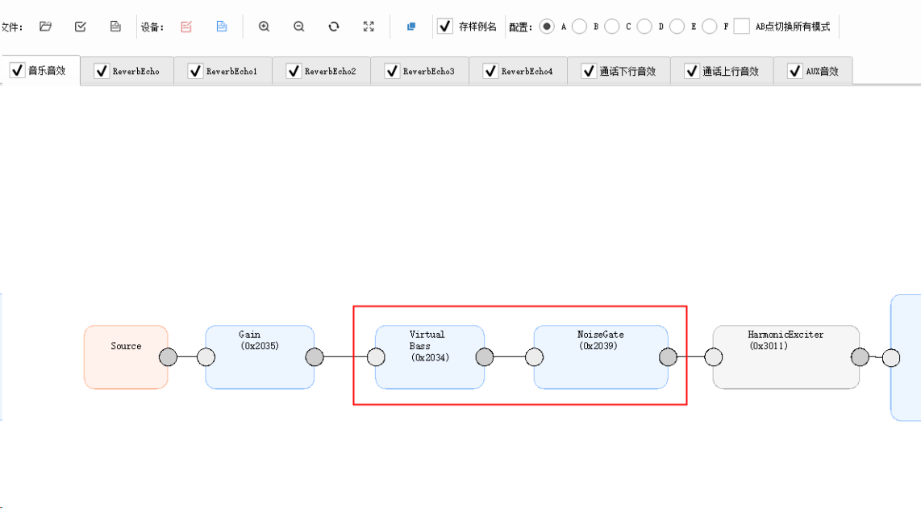Click the checkmark file icon in toolbar
This screenshot has width=921, height=508.
[x=81, y=27]
